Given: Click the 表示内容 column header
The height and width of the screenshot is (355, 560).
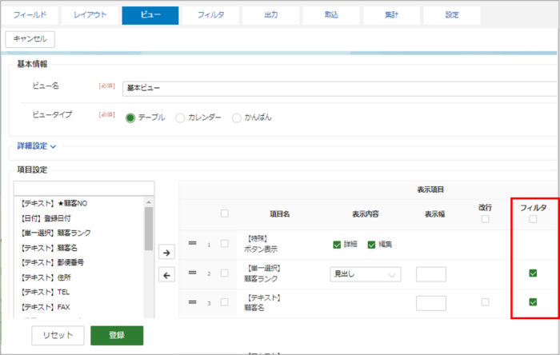Looking at the screenshot, I should [x=366, y=214].
